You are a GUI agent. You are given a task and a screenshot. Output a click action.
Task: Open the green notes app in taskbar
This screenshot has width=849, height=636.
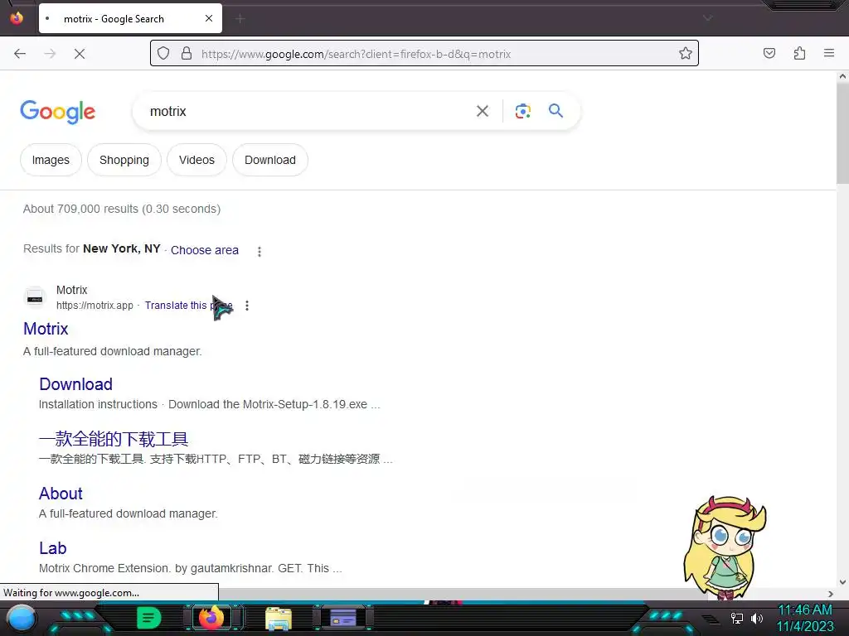(x=148, y=618)
